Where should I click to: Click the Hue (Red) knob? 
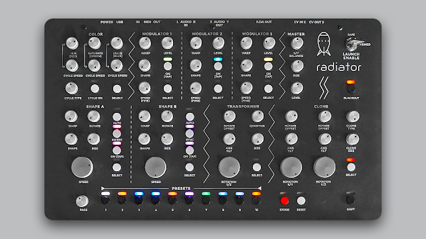tap(72, 43)
